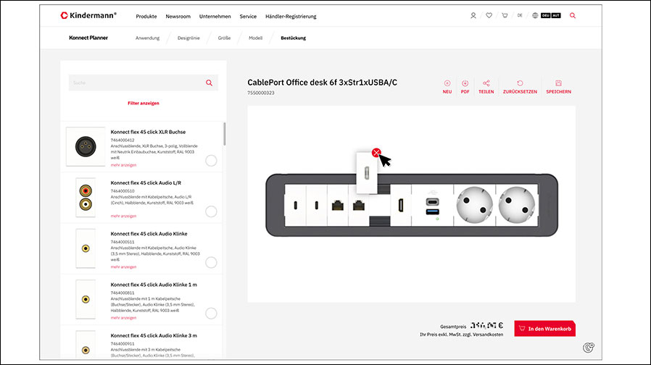The image size is (651, 365).
Task: Reset the configuration with ZURÜCKSETZEN
Action: 520,87
